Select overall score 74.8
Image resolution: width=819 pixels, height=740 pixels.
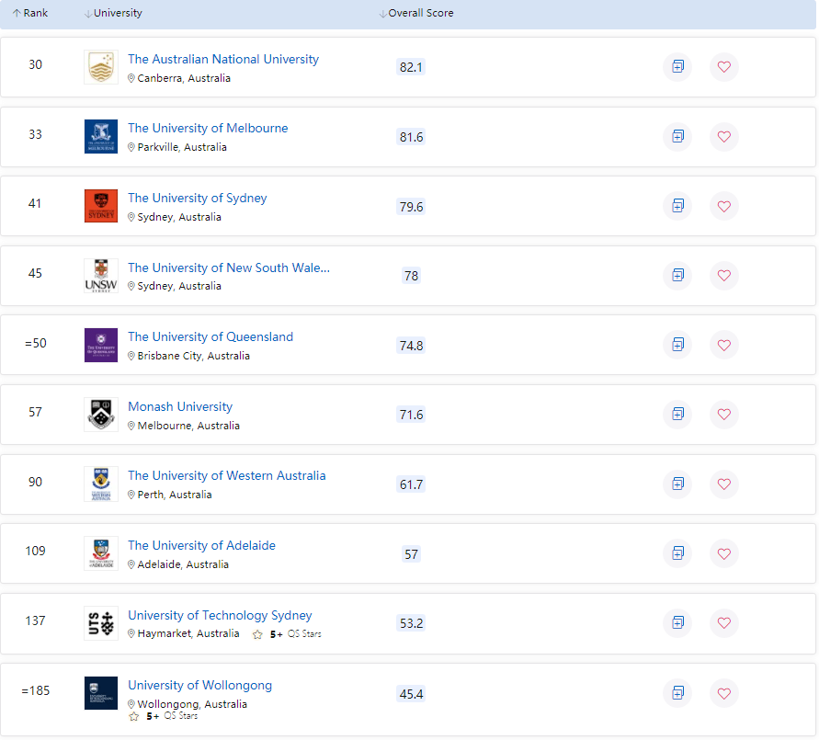coord(411,346)
